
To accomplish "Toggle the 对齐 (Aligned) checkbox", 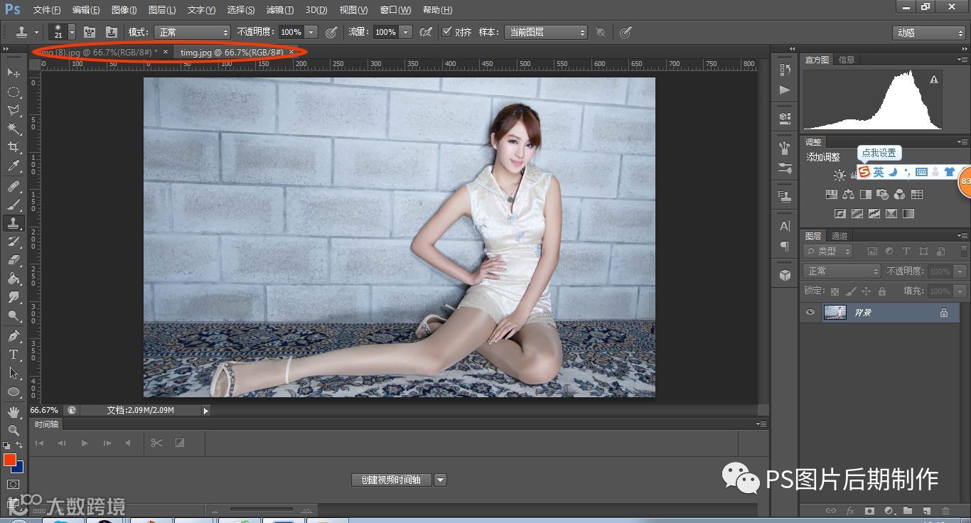I will pos(446,32).
